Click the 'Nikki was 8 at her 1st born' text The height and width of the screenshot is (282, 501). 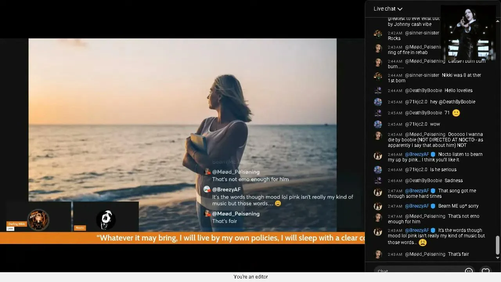pos(434,78)
